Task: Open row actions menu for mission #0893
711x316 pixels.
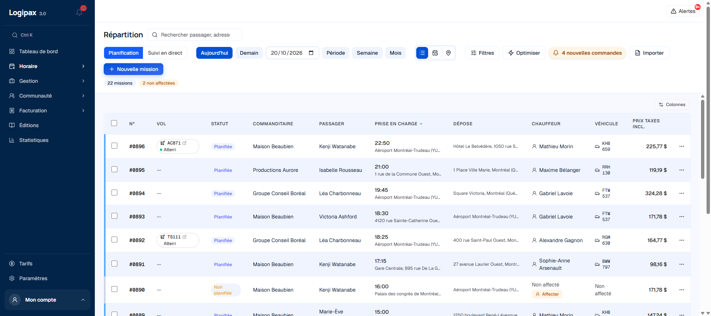Action: coord(681,217)
